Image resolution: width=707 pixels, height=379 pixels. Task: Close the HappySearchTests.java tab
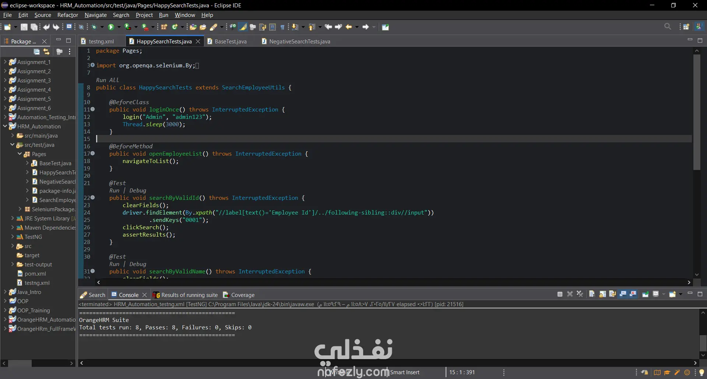198,41
